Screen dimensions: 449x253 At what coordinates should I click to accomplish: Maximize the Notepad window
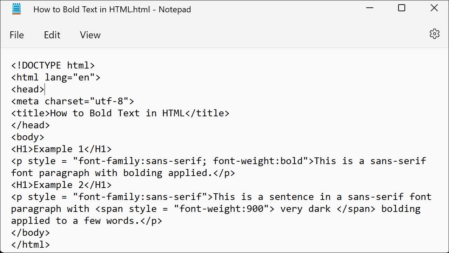402,8
